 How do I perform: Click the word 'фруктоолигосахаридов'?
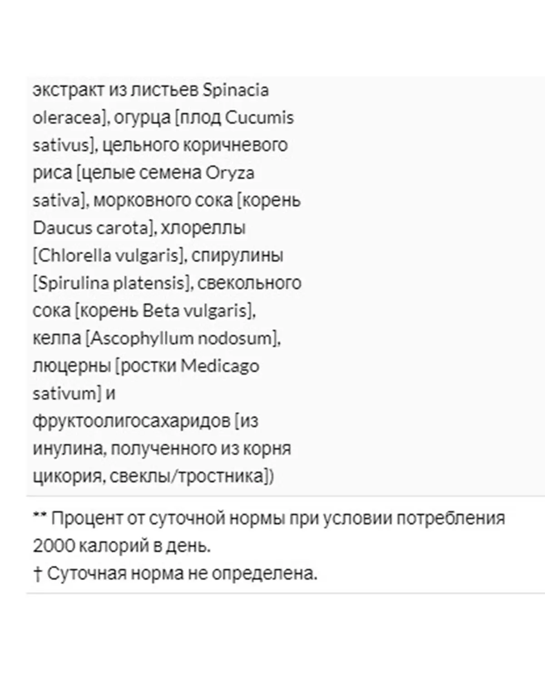click(x=131, y=421)
